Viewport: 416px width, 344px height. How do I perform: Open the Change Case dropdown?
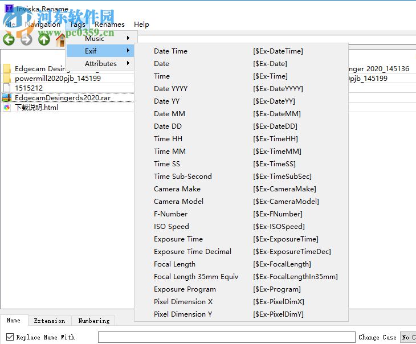pos(408,337)
